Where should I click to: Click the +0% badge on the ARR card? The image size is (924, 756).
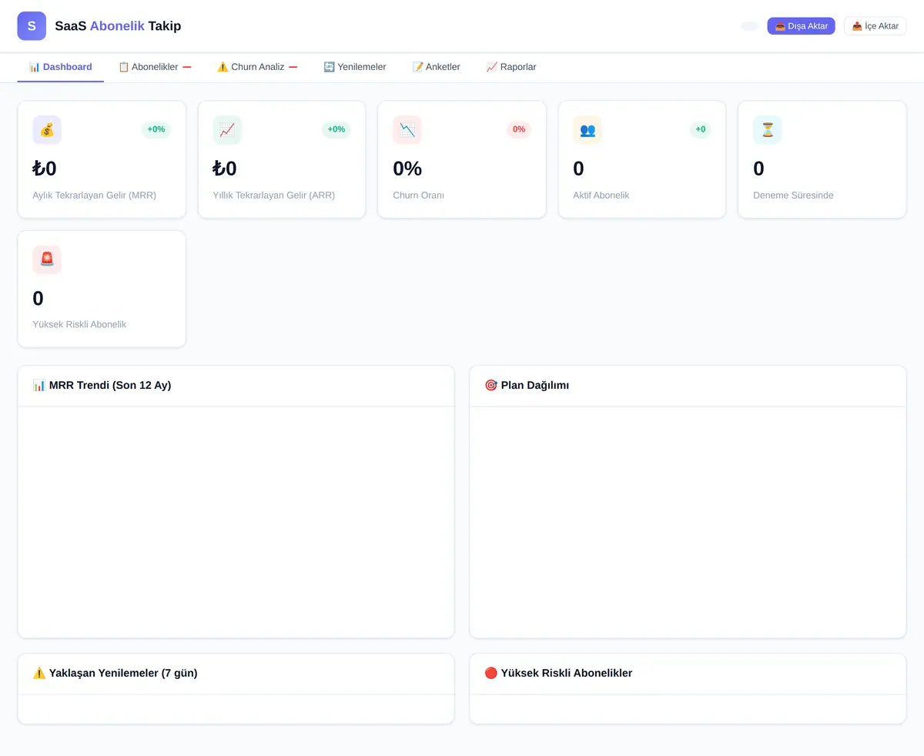tap(336, 129)
